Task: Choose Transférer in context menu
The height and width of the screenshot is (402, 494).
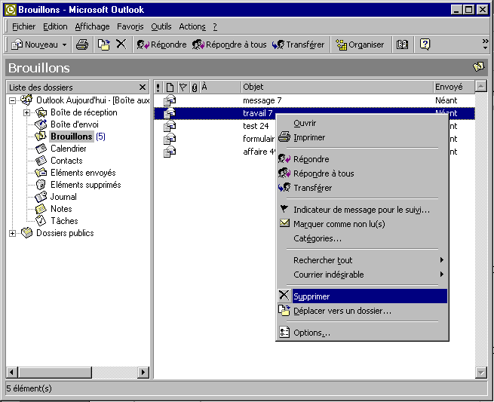Action: pyautogui.click(x=362, y=188)
